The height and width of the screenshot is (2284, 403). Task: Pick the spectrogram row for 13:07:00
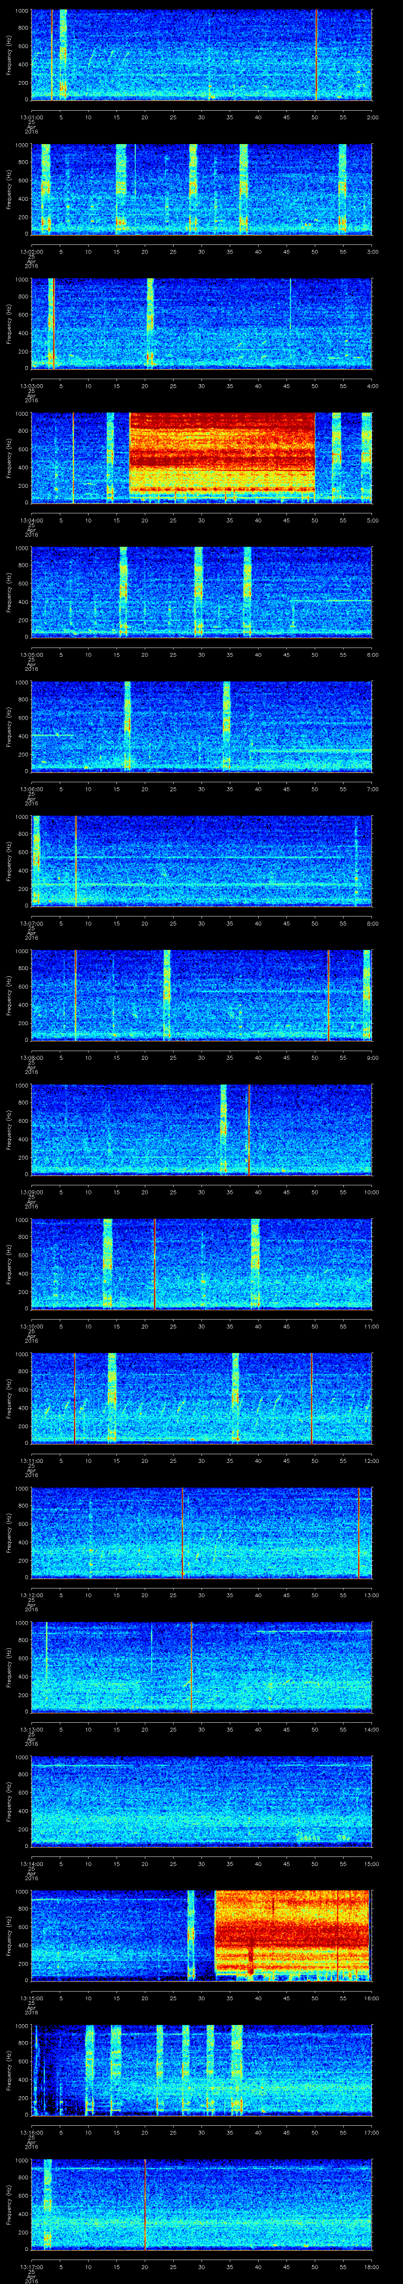click(x=201, y=861)
